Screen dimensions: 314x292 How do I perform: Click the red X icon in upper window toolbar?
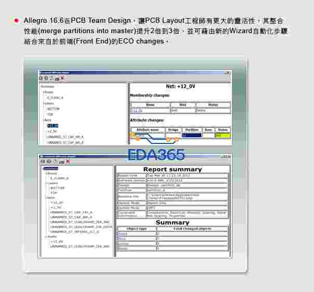coord(62,78)
